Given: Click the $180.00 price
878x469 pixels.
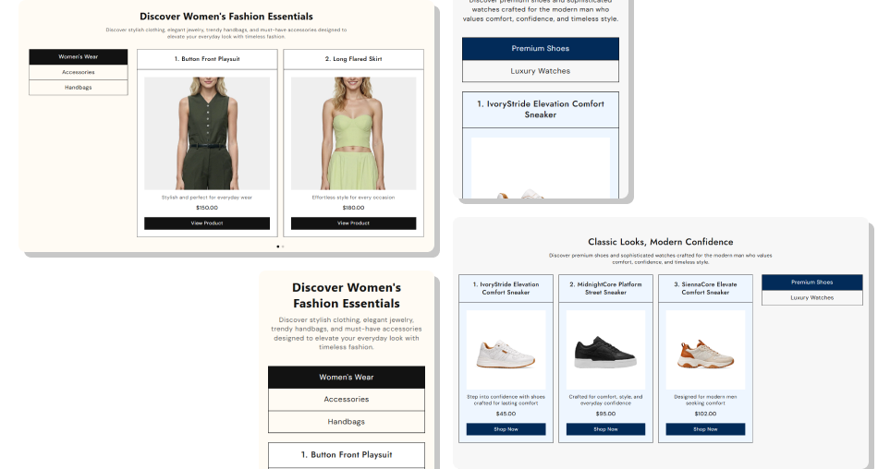Looking at the screenshot, I should pyautogui.click(x=353, y=208).
